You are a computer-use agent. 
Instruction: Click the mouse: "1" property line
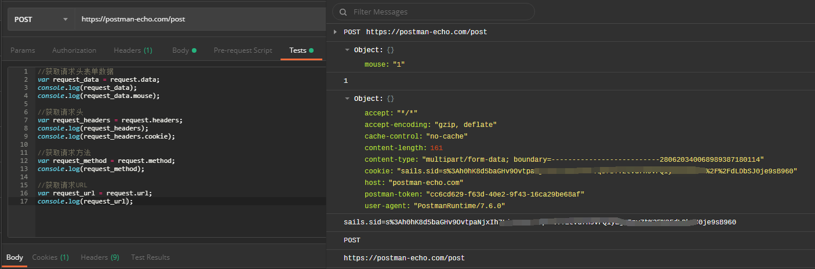click(x=384, y=64)
